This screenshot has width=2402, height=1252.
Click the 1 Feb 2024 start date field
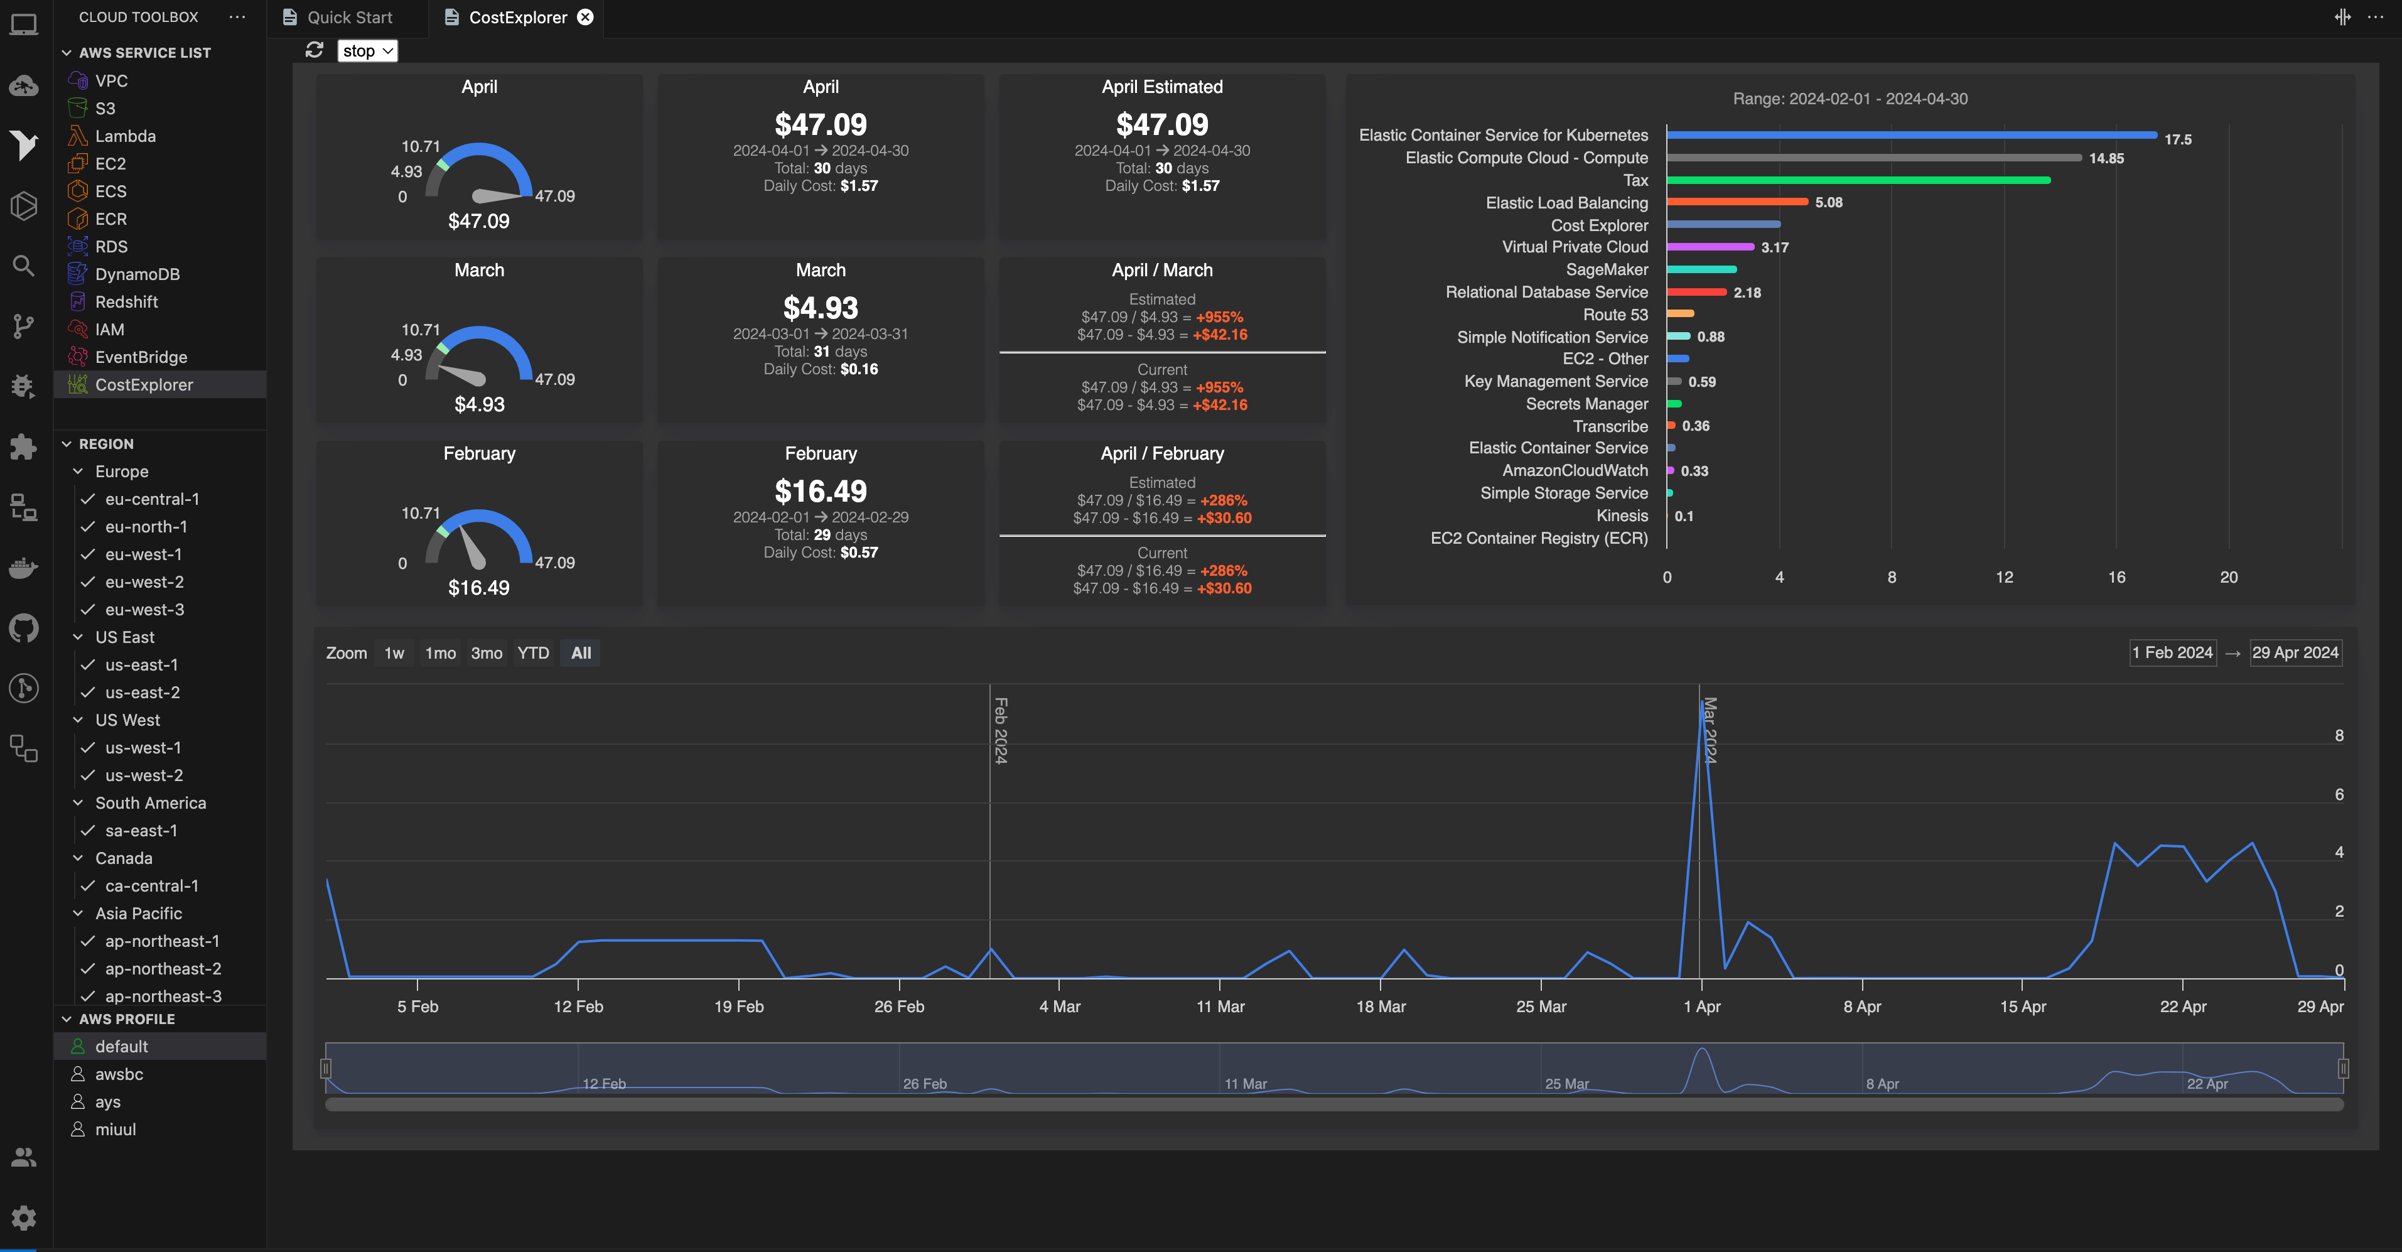pyautogui.click(x=2173, y=652)
